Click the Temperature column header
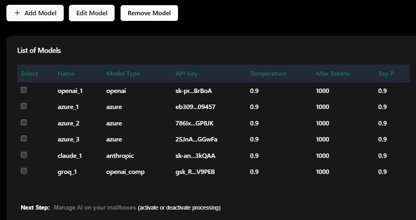Viewport: 416px width, 220px height. click(x=268, y=73)
